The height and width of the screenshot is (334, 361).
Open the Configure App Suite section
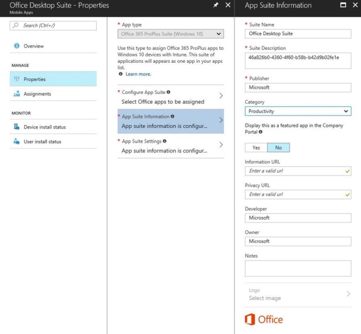click(171, 97)
